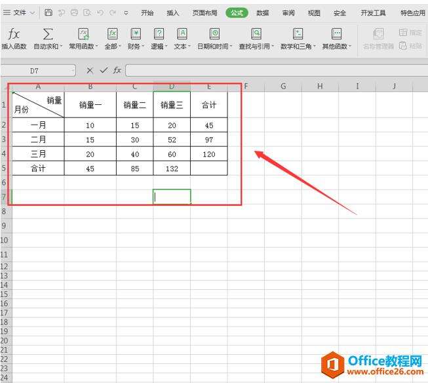Expand the 文件 menu dropdown arrow
The width and height of the screenshot is (428, 383).
pyautogui.click(x=32, y=13)
